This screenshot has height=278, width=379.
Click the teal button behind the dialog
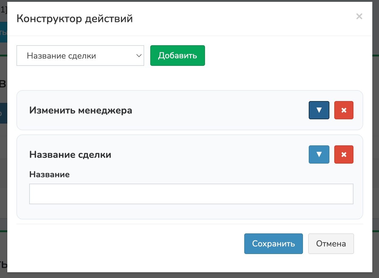pyautogui.click(x=3, y=32)
